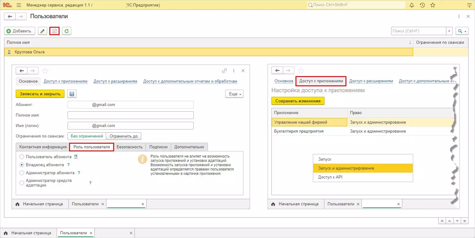Expand the Еще dropdown menu
The width and height of the screenshot is (475, 238).
pos(234,94)
